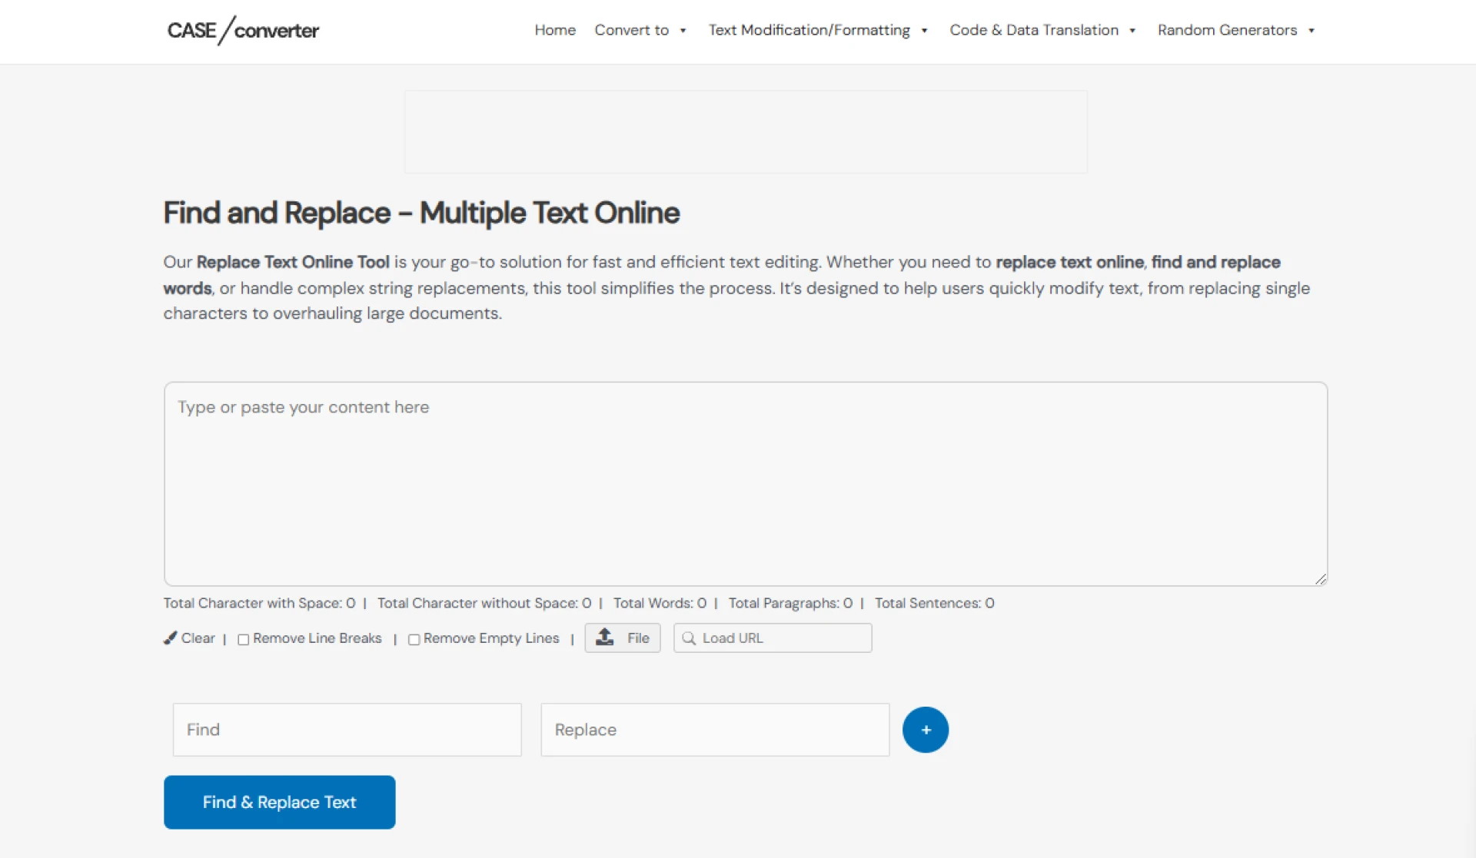Click the magnifier icon in Load URL

690,638
